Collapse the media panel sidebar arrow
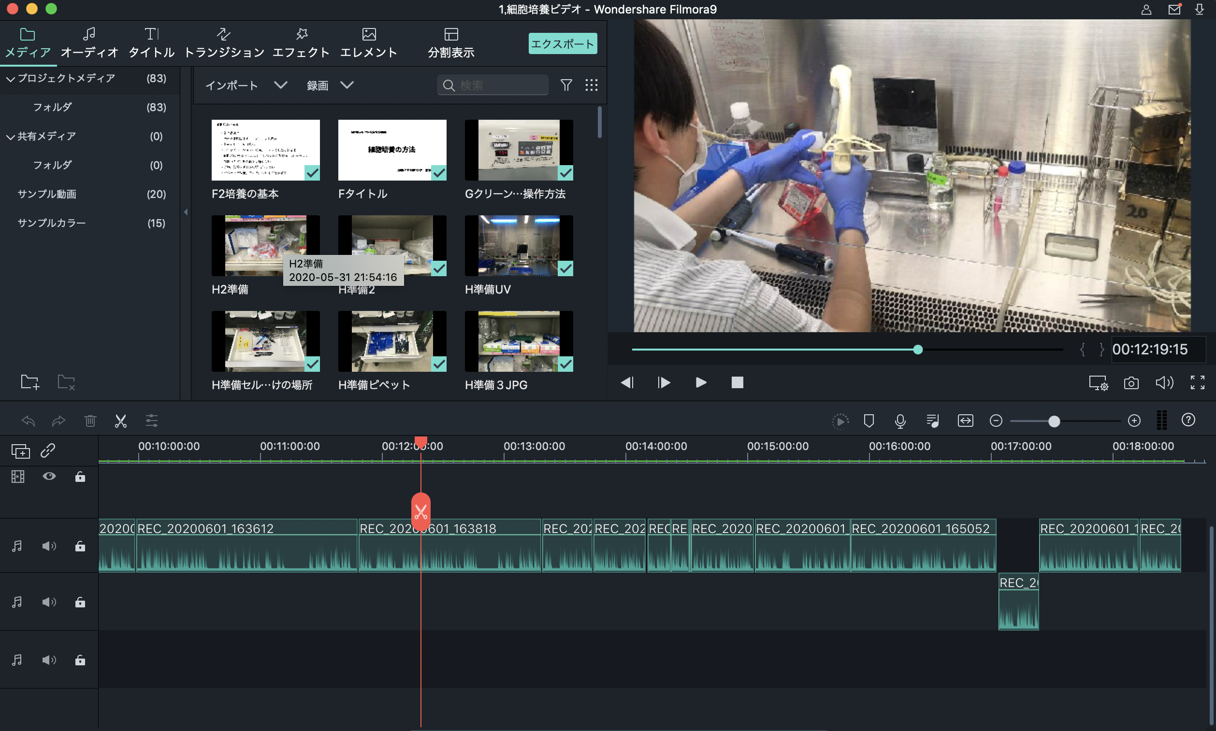Image resolution: width=1216 pixels, height=731 pixels. tap(186, 212)
